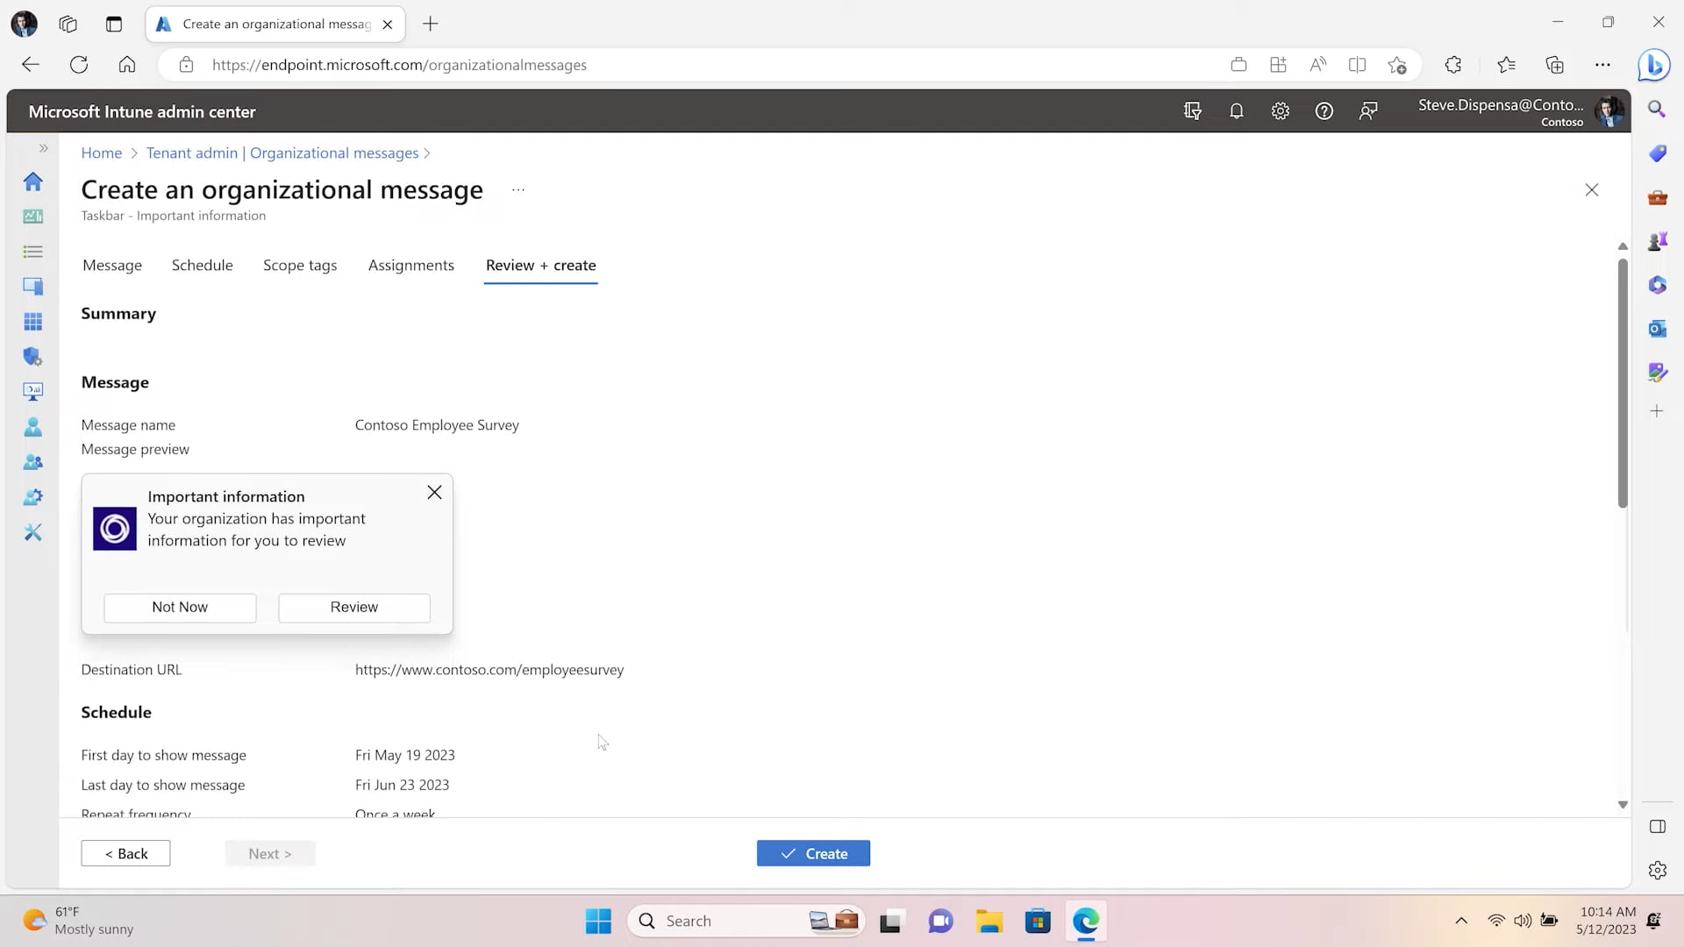Click the Back button

point(125,853)
